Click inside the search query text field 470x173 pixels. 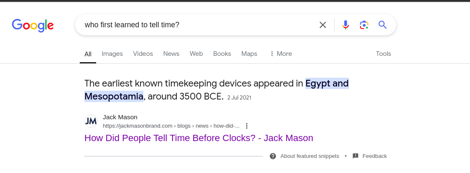198,25
